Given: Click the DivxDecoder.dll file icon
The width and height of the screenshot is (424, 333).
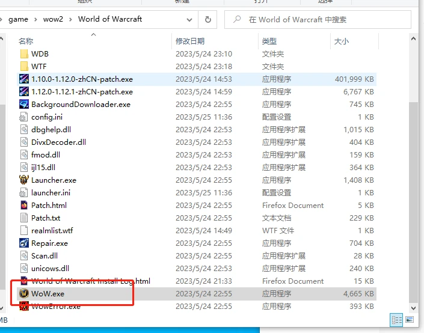Looking at the screenshot, I should (x=24, y=142).
